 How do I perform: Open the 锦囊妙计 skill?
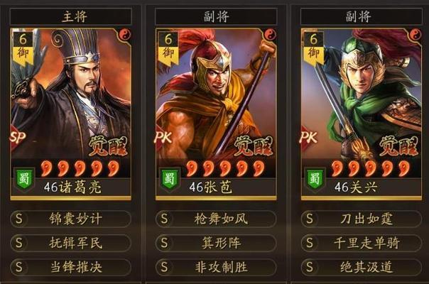pos(70,219)
